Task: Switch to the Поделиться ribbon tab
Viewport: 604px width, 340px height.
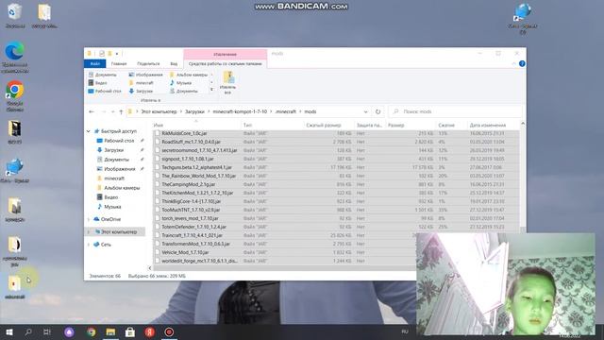Action: click(148, 63)
